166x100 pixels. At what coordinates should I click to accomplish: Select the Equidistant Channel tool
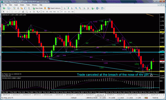(x=23, y=12)
